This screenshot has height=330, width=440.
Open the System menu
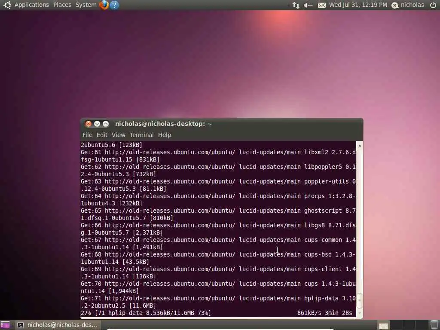tap(86, 5)
